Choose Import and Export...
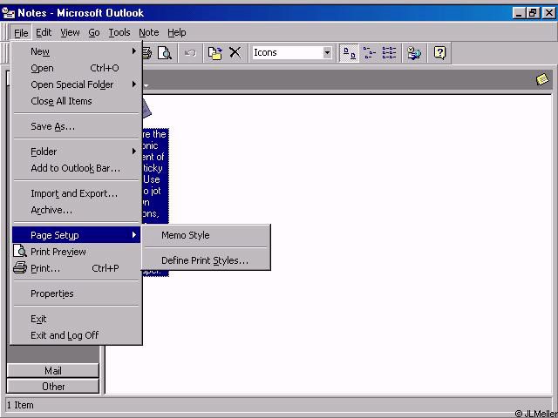Viewport: 558px width, 418px height. click(76, 193)
